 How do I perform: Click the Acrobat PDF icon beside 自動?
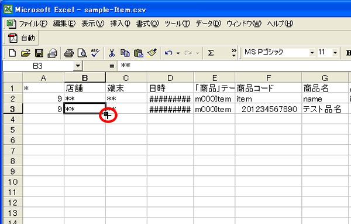click(13, 38)
